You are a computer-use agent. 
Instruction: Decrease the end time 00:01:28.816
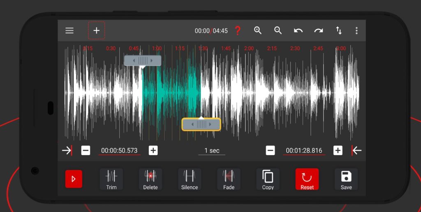271,151
